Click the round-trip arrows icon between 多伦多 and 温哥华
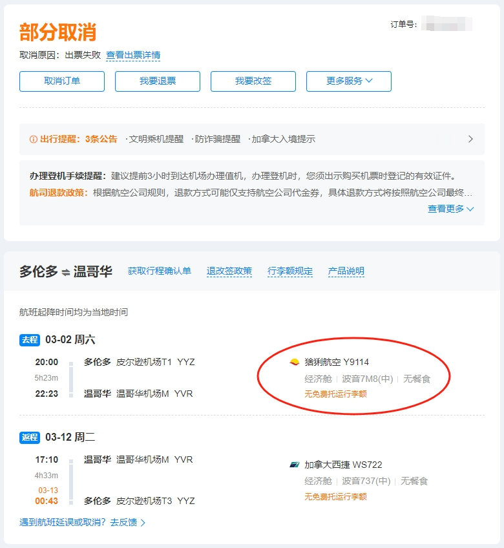 coord(66,272)
